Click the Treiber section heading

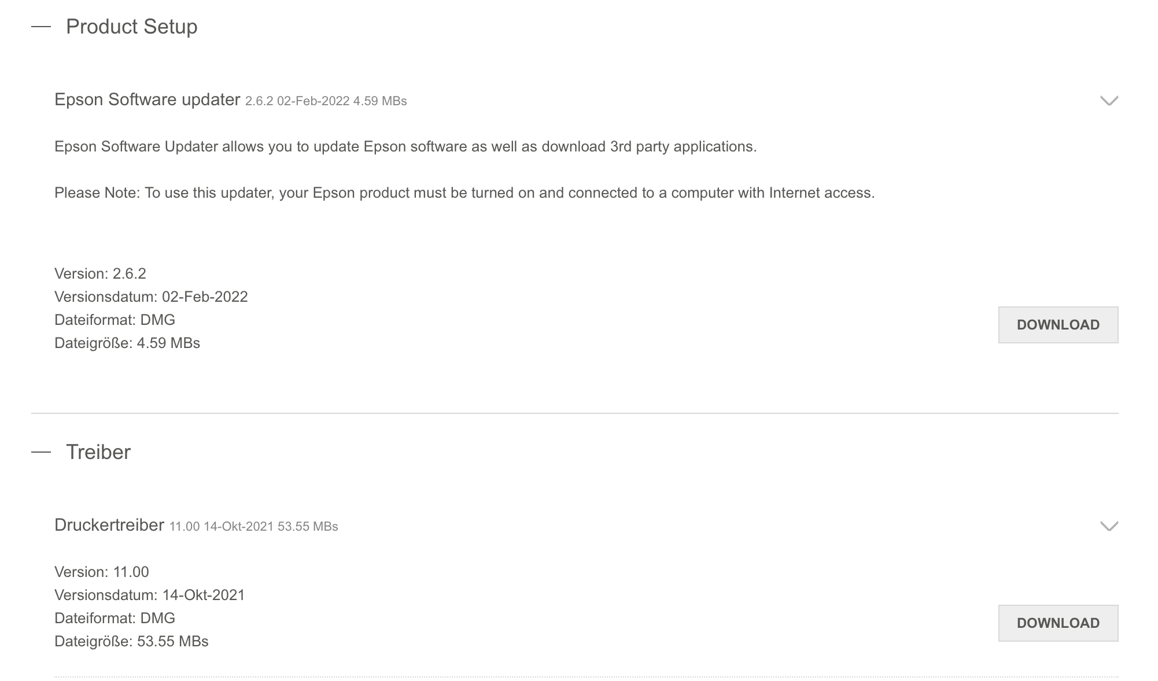(x=98, y=452)
